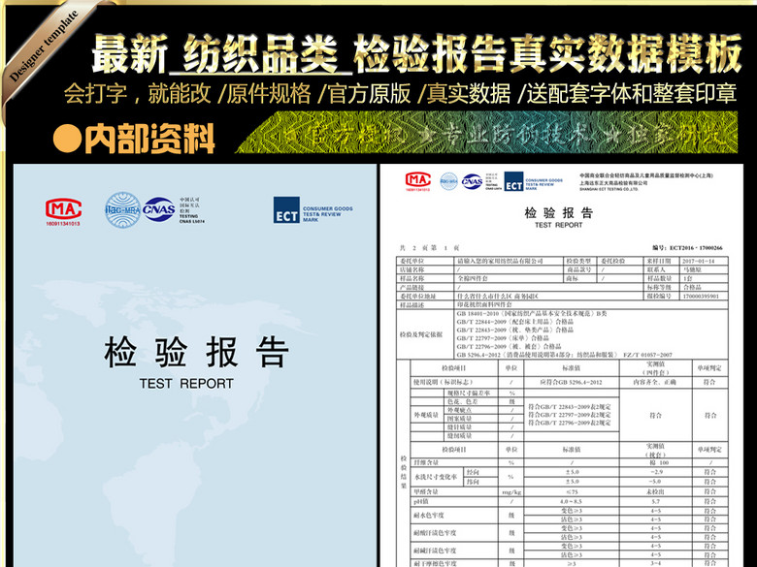Click TEST REPORT text on the cover page
Screen dimensions: 757x567
point(186,384)
